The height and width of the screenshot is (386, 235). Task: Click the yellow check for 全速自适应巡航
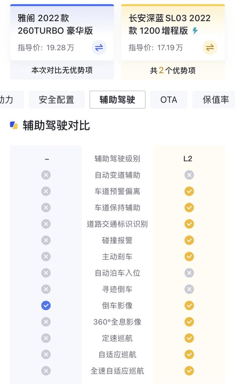click(x=189, y=371)
